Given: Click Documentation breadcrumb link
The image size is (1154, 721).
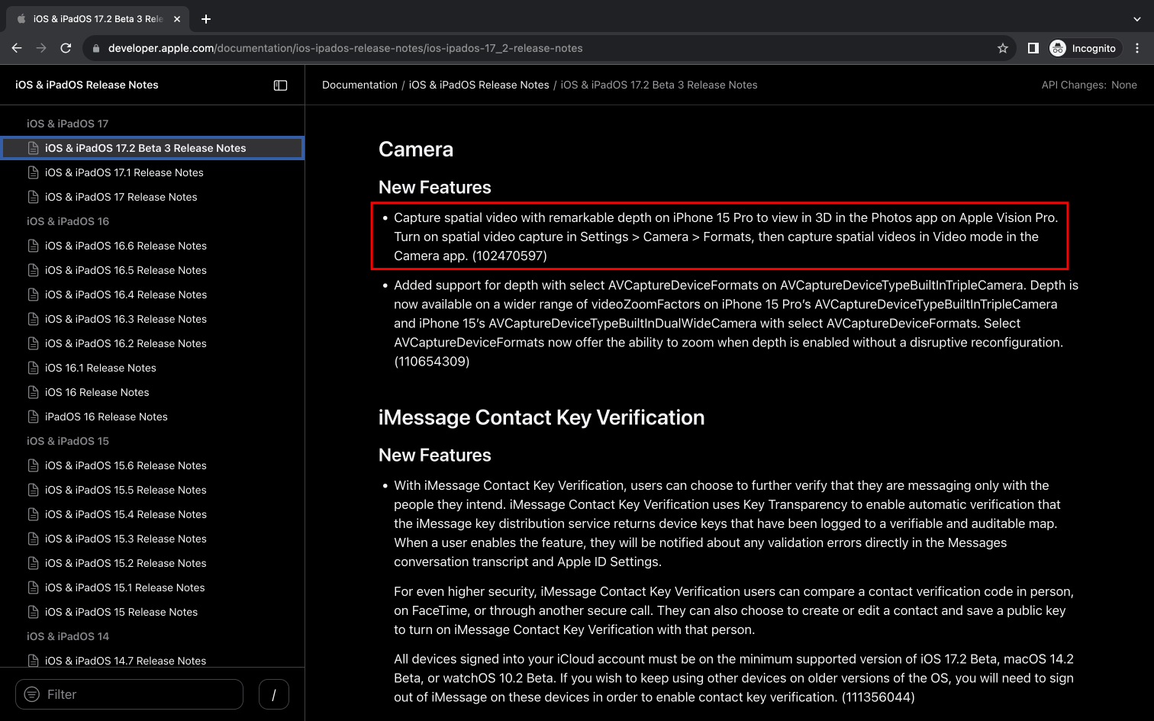Looking at the screenshot, I should tap(359, 85).
